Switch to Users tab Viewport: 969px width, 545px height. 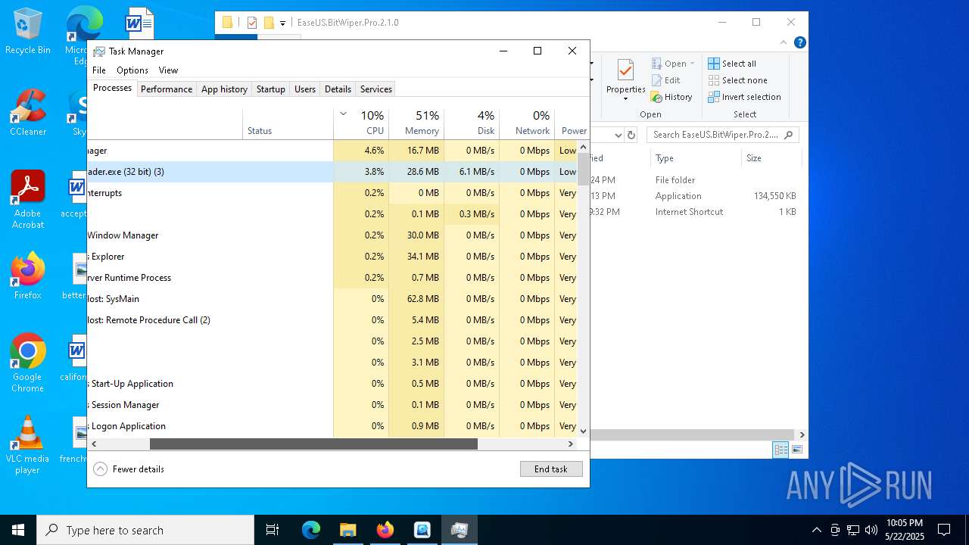pos(305,89)
